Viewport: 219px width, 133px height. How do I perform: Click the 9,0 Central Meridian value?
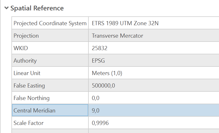click(x=95, y=111)
